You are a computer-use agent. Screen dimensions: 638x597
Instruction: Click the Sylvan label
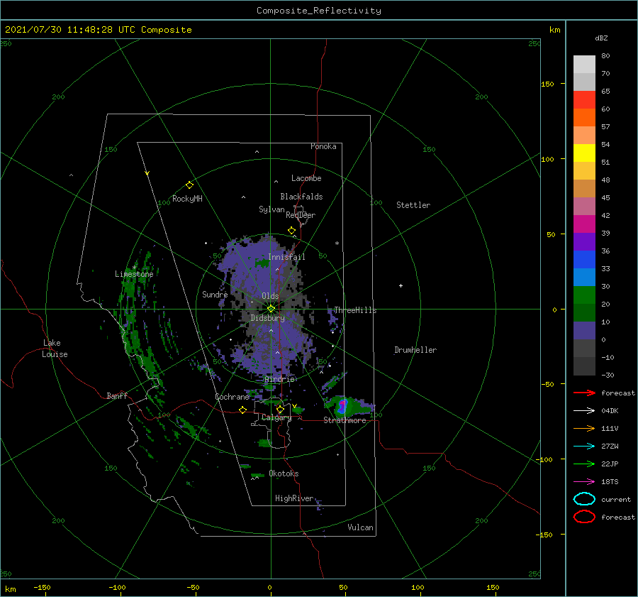coord(272,209)
